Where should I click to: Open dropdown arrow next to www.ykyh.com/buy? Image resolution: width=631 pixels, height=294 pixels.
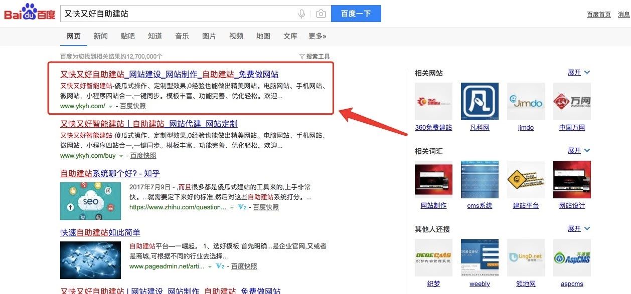click(x=121, y=156)
